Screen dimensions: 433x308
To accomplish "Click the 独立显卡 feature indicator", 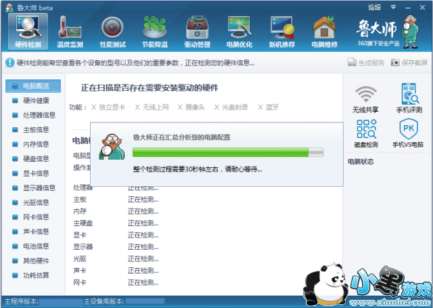I will [x=108, y=107].
